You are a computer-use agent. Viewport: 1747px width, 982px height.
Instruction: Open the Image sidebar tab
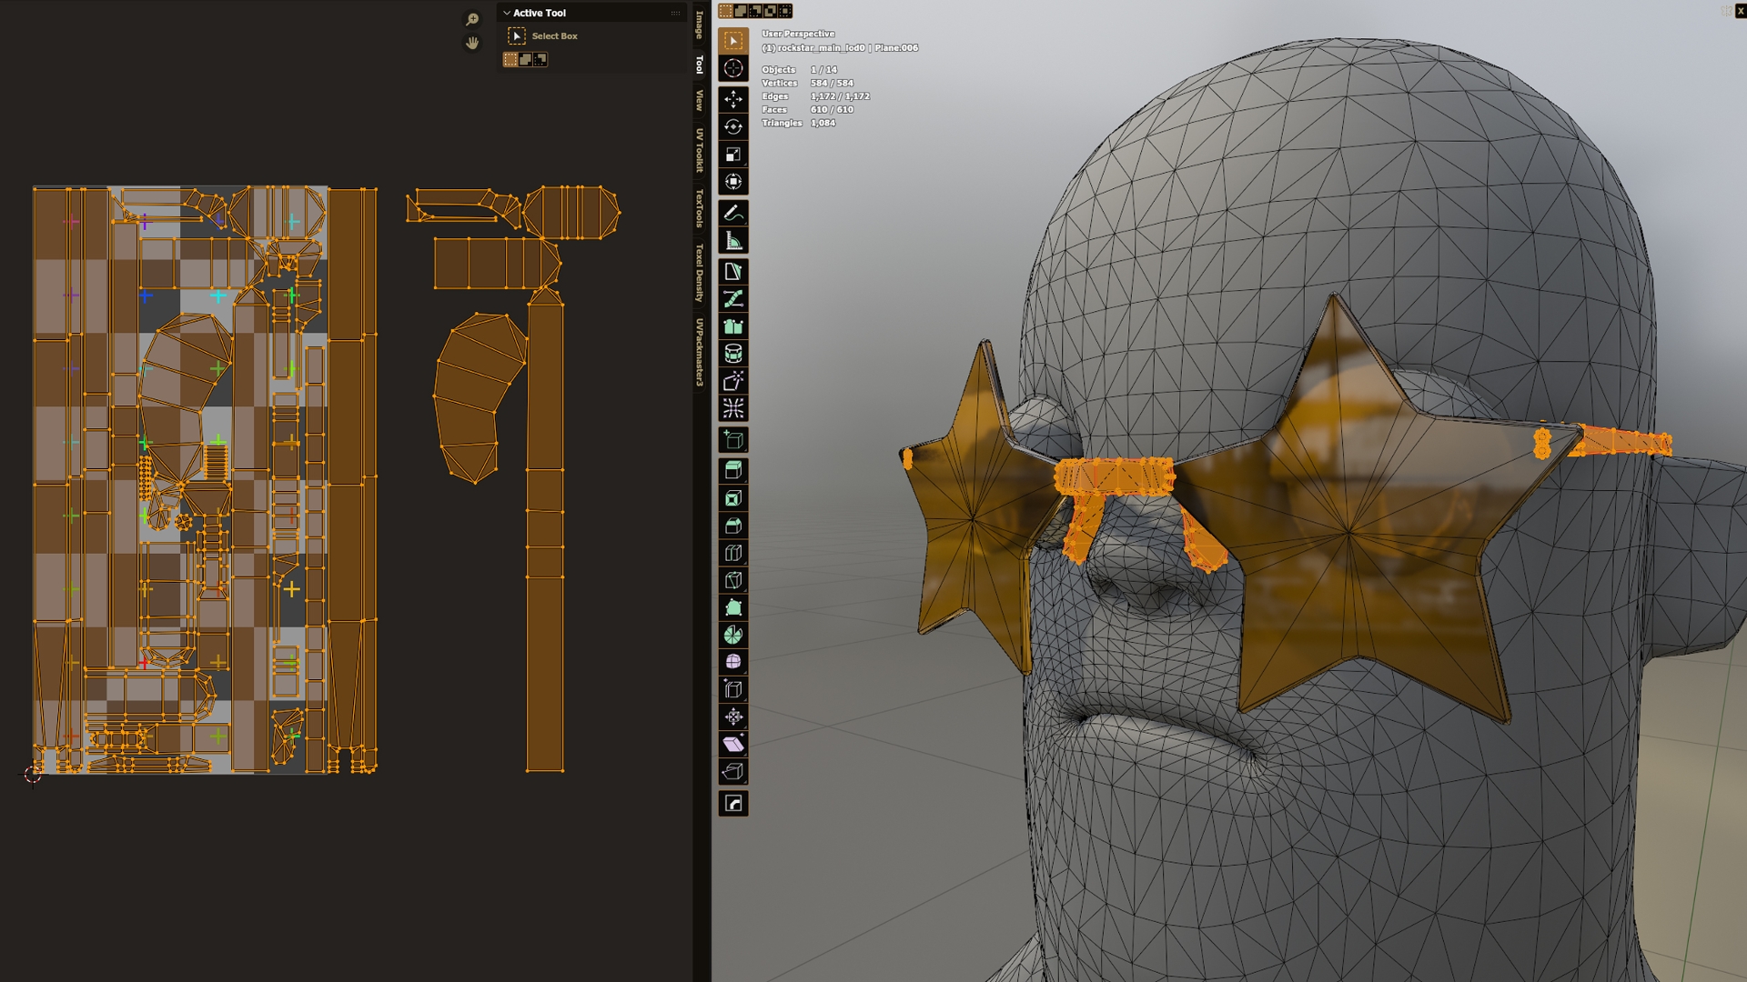(x=699, y=25)
